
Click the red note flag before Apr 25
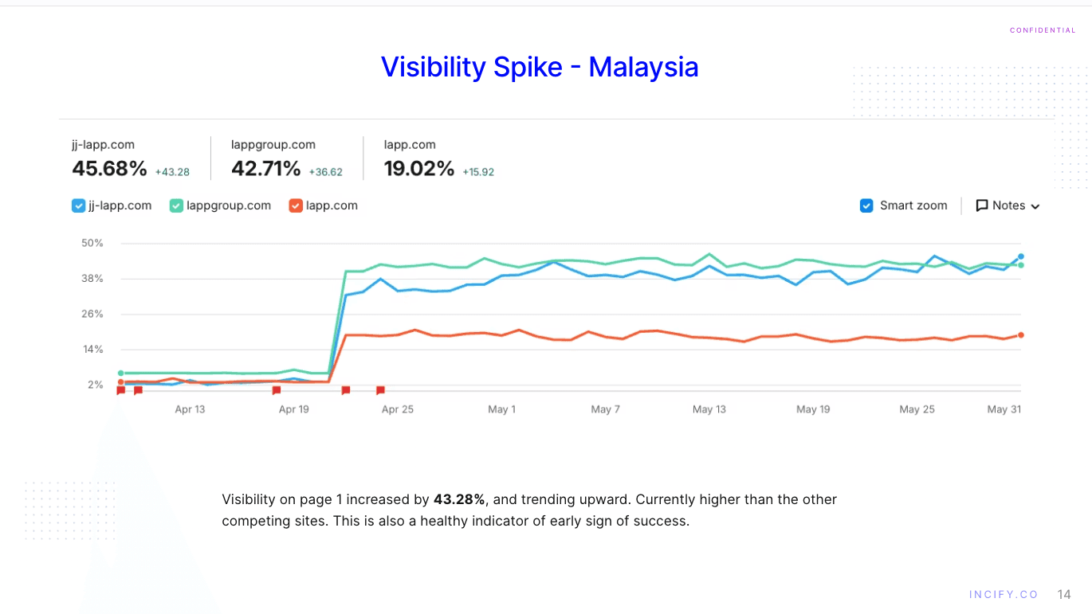coord(380,390)
